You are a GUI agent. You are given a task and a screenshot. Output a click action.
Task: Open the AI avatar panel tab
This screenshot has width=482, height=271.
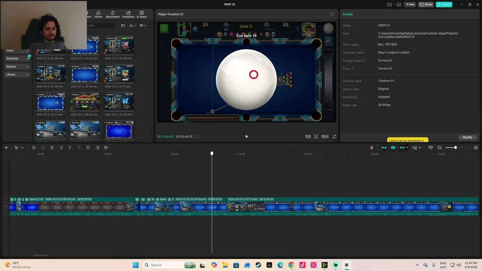click(x=142, y=14)
